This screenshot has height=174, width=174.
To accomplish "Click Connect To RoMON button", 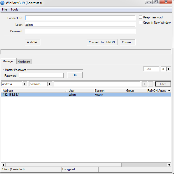I will pos(102,42).
